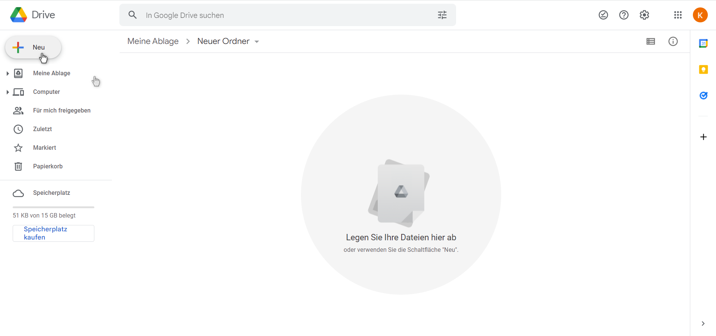The width and height of the screenshot is (716, 336).
Task: Open the Google Keep side panel icon
Action: pos(703,70)
